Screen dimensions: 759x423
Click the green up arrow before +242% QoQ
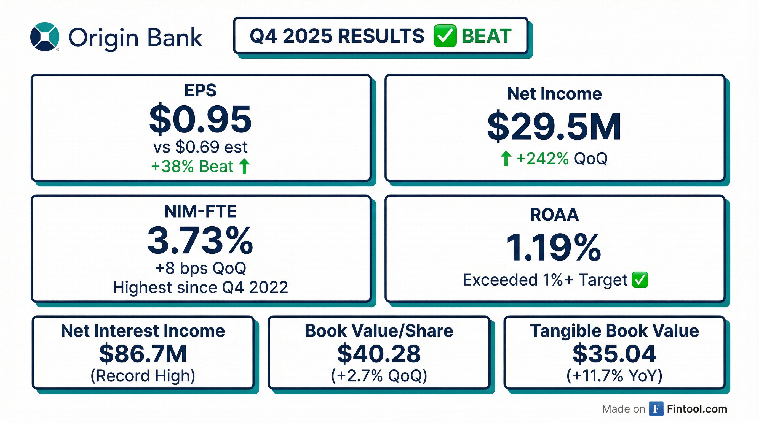click(x=506, y=158)
